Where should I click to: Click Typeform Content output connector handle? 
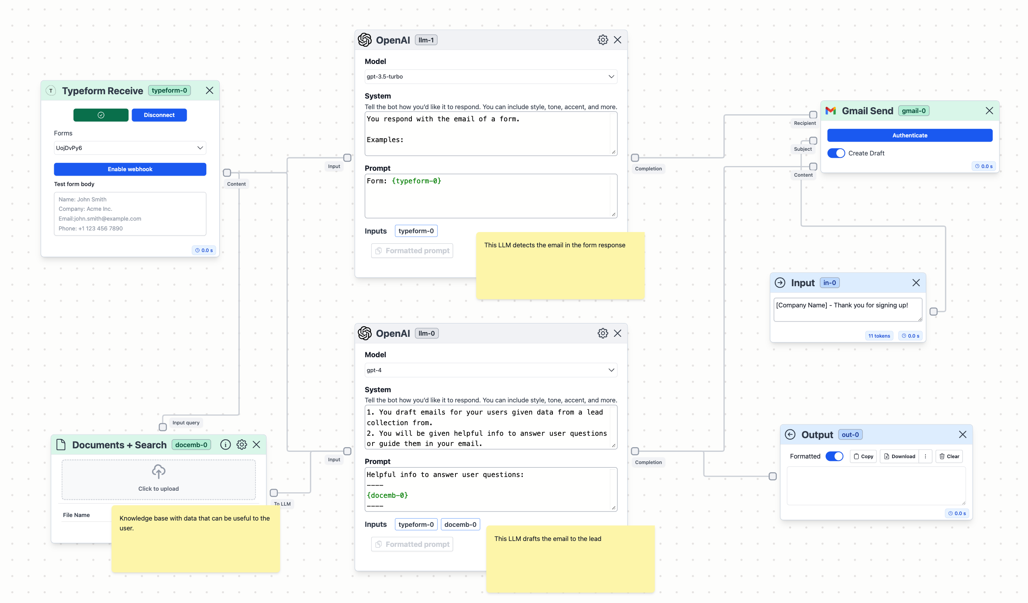point(227,173)
